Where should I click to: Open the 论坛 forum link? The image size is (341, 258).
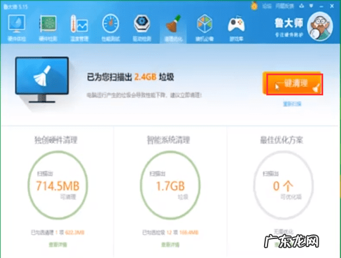click(266, 6)
